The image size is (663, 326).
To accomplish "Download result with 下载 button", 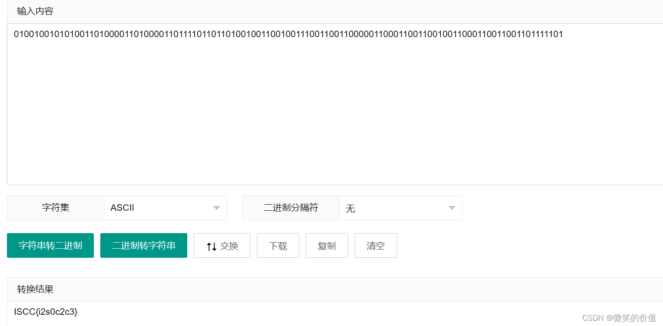I will [x=278, y=246].
